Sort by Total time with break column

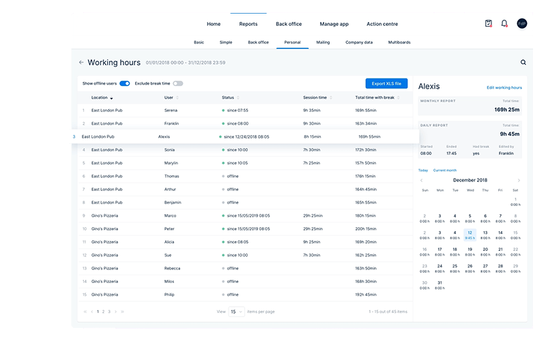tap(376, 98)
